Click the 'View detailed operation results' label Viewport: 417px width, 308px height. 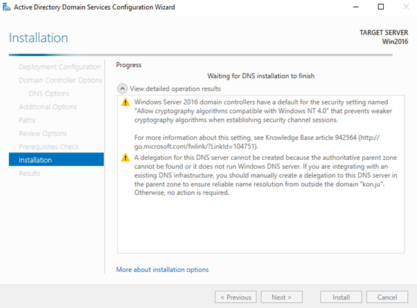175,89
